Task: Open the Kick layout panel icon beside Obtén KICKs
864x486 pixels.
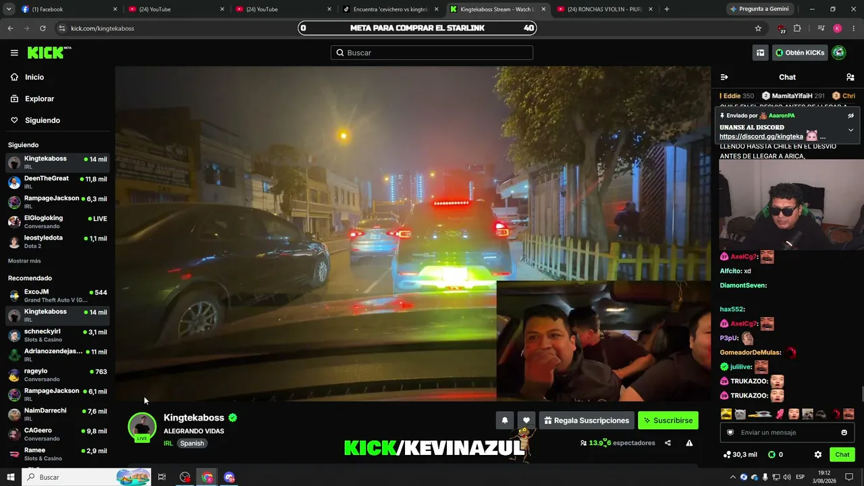Action: point(760,53)
